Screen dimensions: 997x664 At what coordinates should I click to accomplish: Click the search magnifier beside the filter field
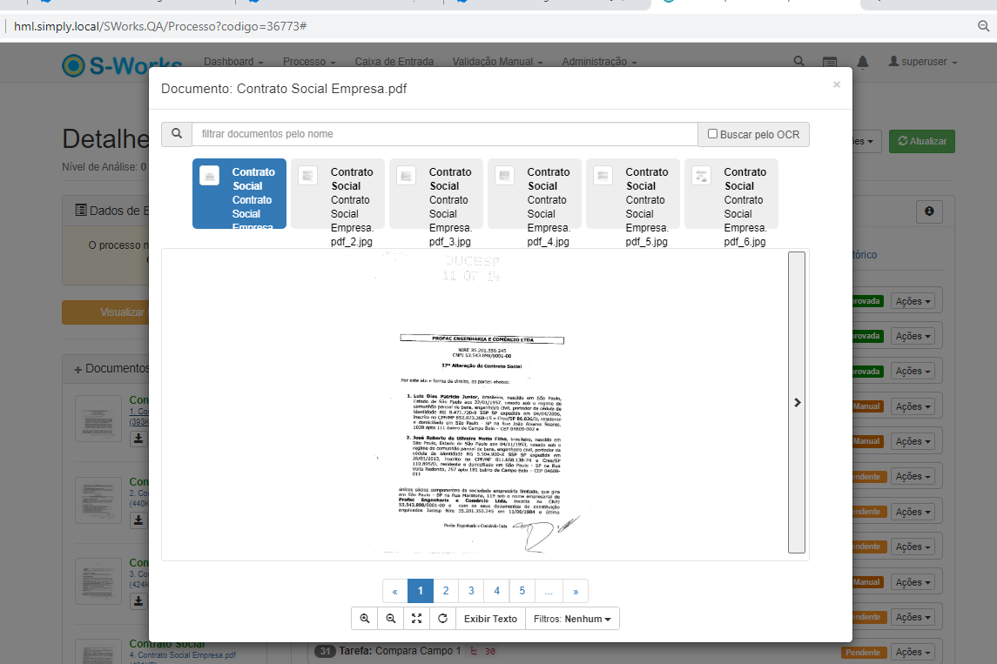click(x=177, y=133)
